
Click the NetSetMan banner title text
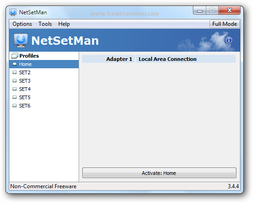point(65,41)
